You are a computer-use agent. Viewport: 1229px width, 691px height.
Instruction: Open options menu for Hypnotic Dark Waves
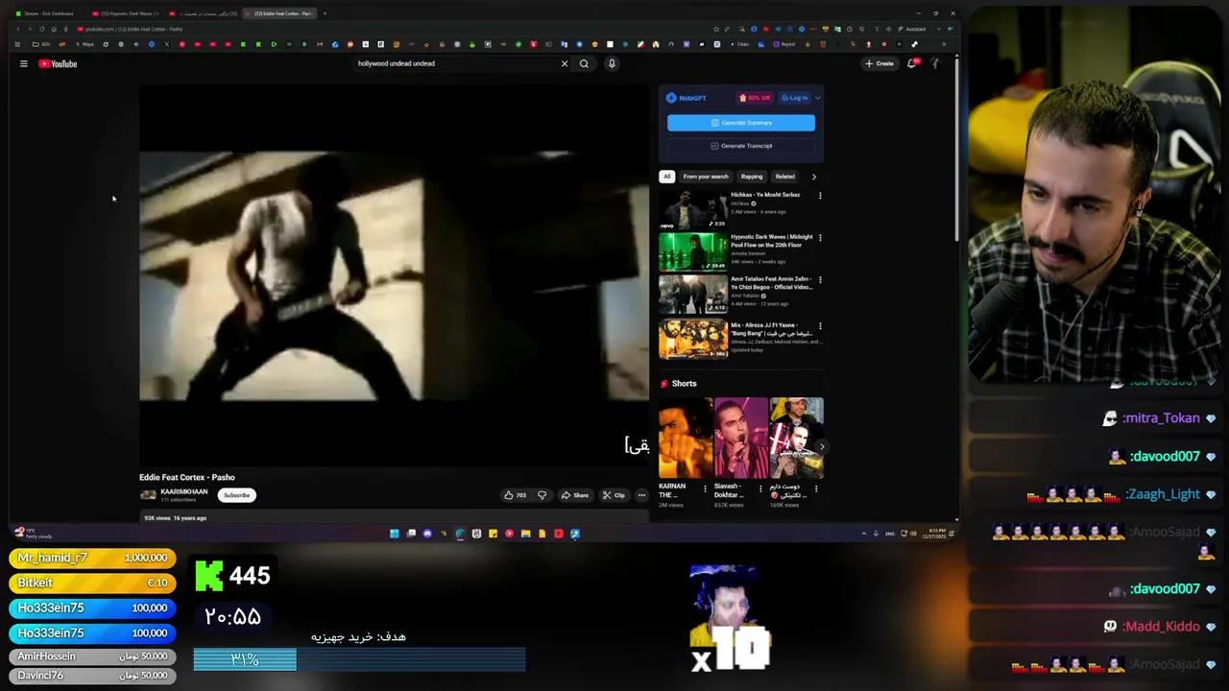(x=820, y=238)
